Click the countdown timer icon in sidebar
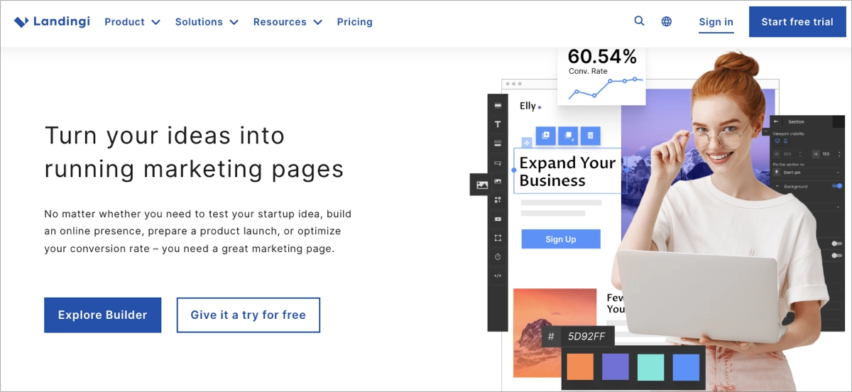The width and height of the screenshot is (852, 392). [x=498, y=256]
